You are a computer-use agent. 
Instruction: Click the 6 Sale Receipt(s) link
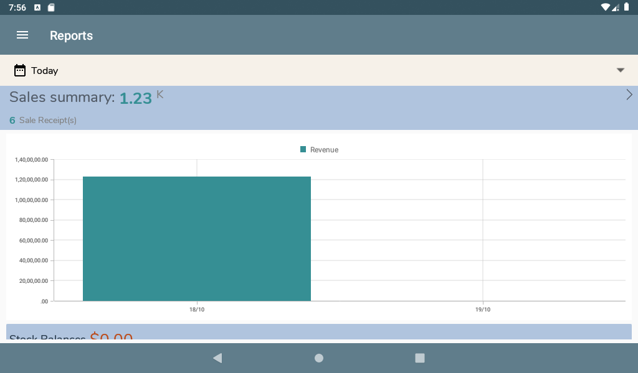coord(43,120)
